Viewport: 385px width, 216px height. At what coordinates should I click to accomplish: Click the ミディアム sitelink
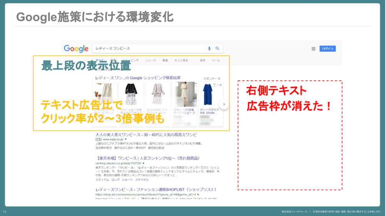102,180
